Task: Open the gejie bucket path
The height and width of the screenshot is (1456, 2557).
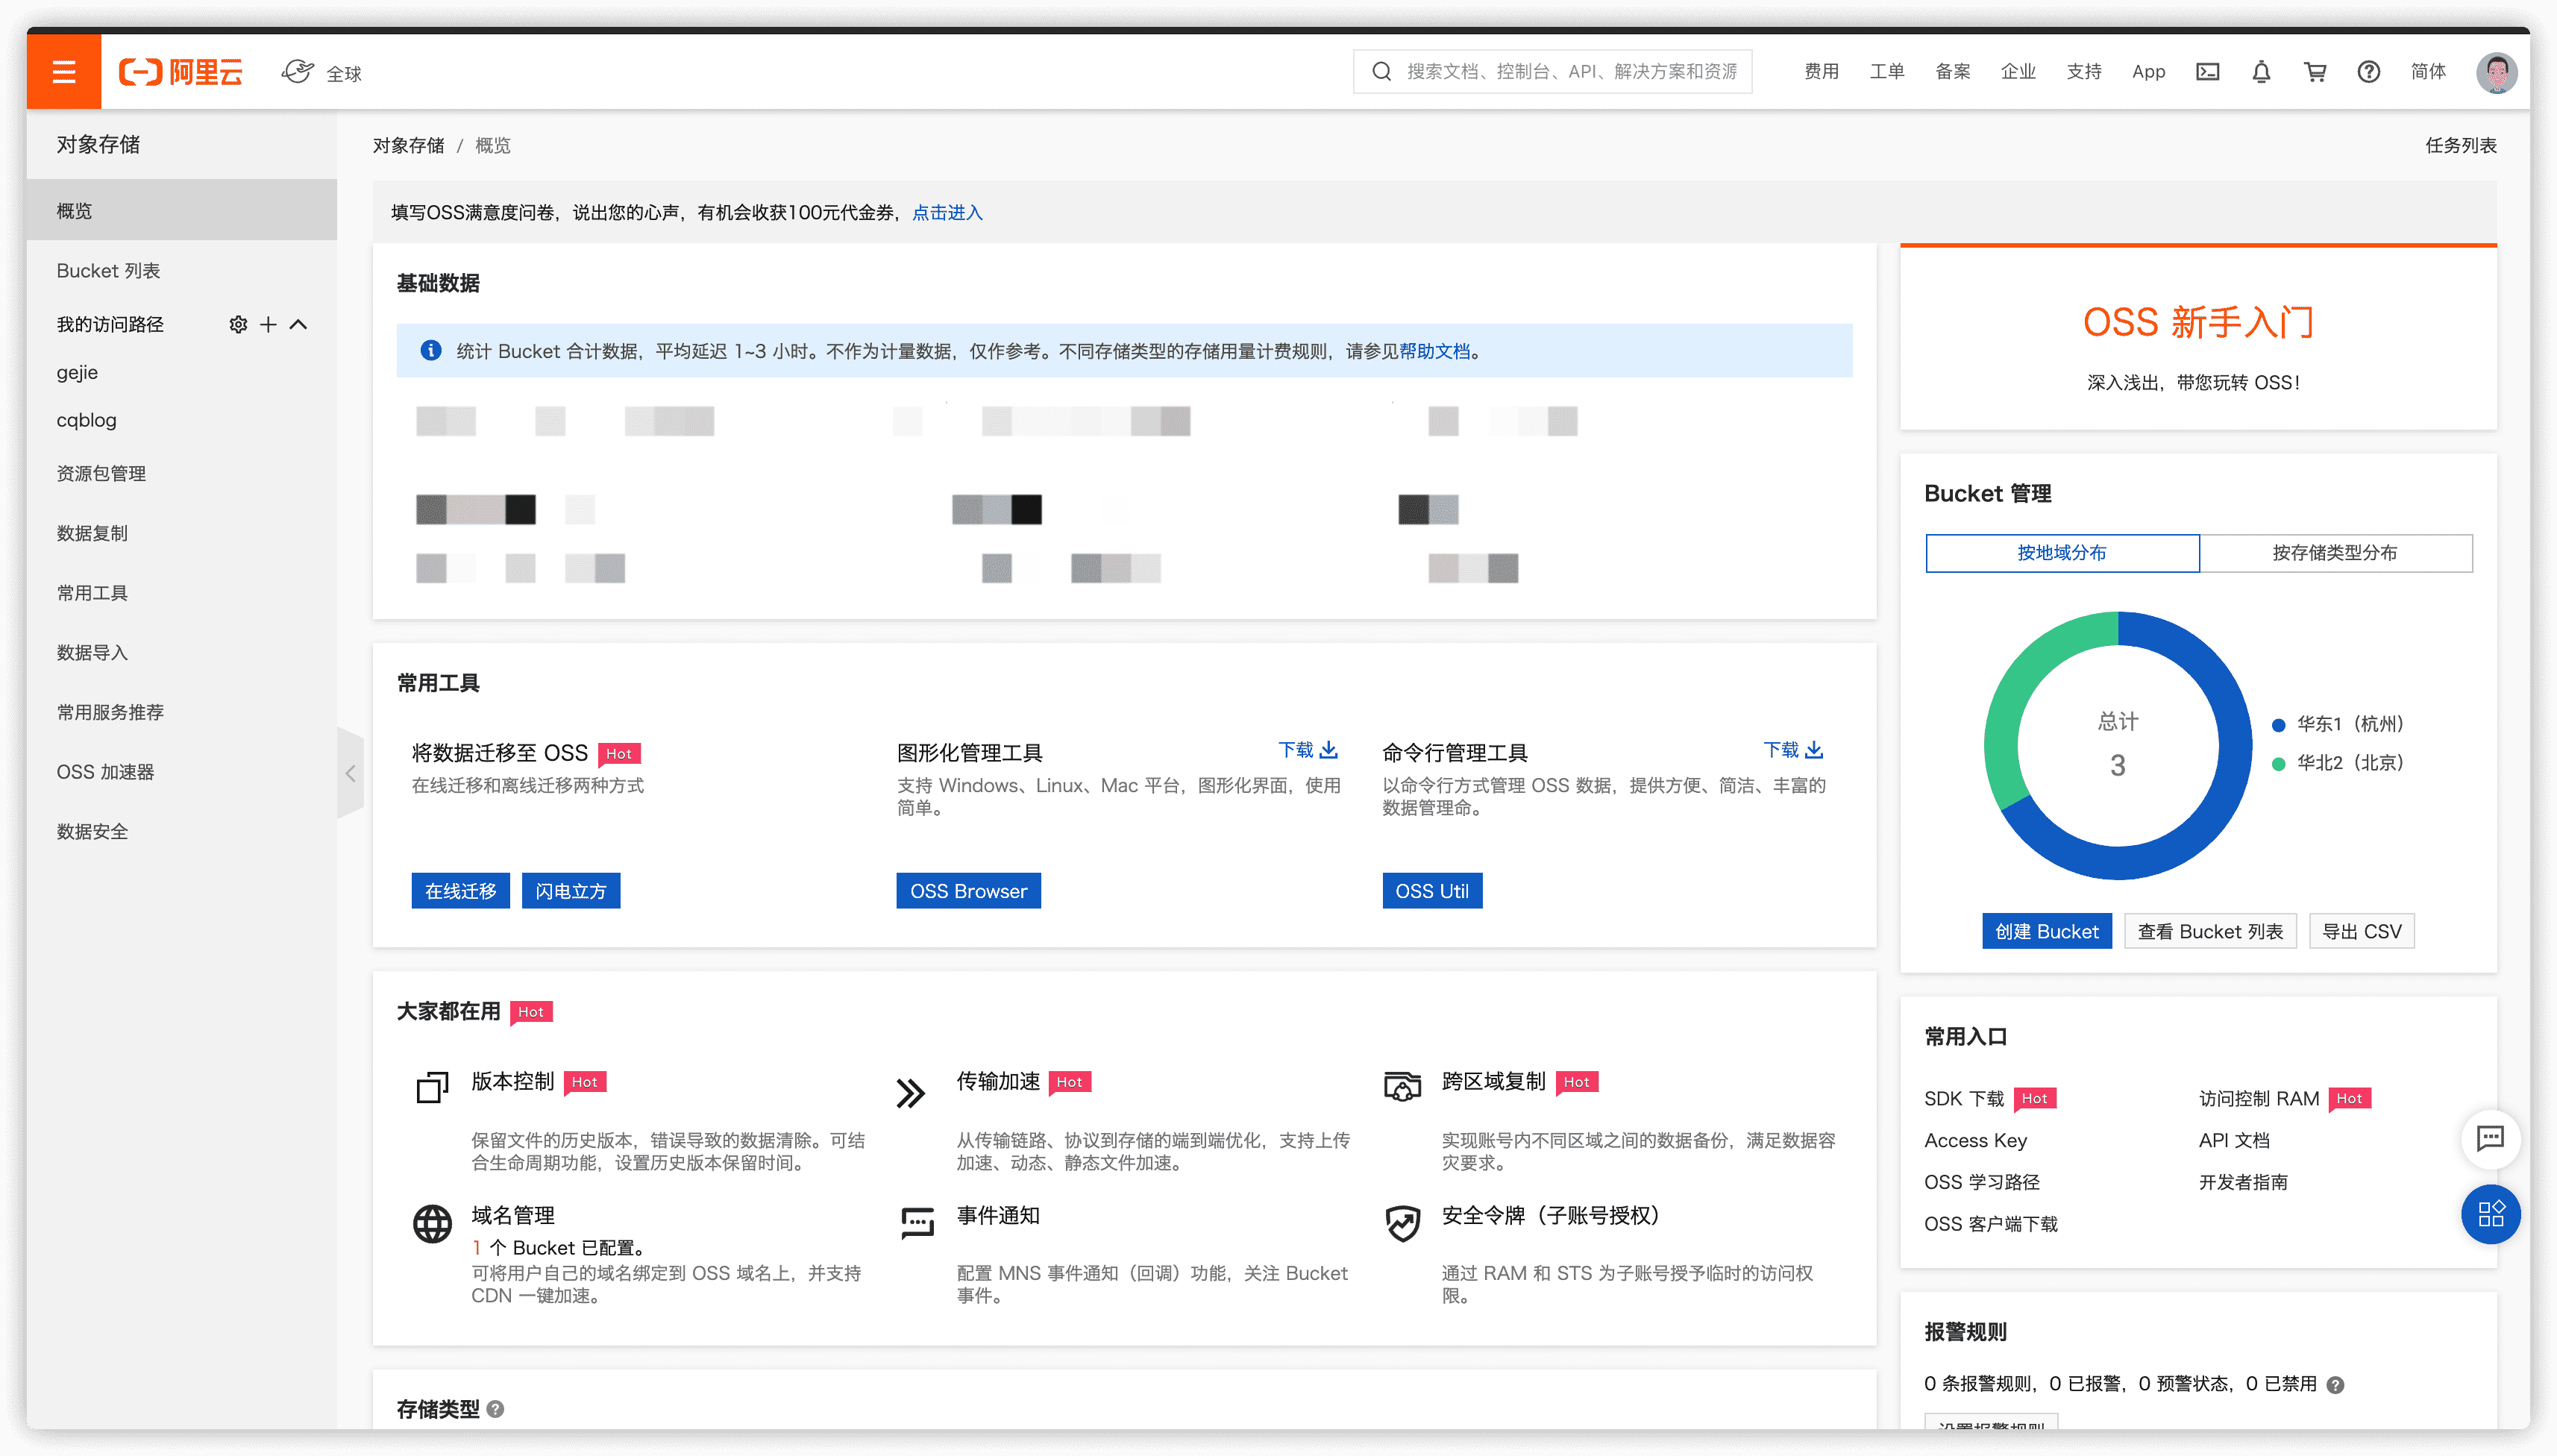Action: coord(78,372)
